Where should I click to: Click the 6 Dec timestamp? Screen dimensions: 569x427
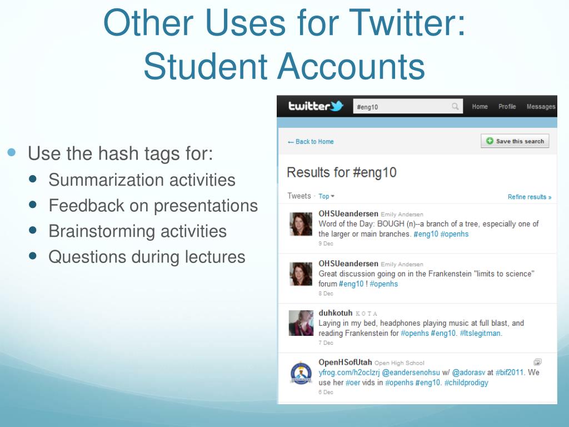pos(326,392)
